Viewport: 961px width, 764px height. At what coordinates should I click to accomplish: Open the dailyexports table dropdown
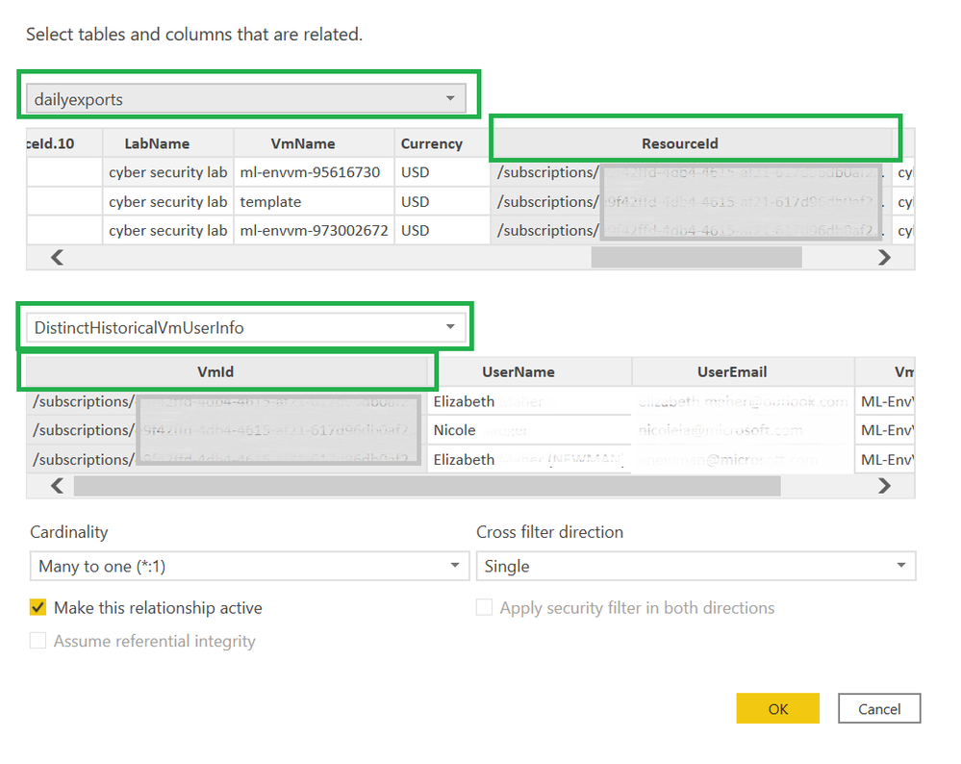(246, 98)
